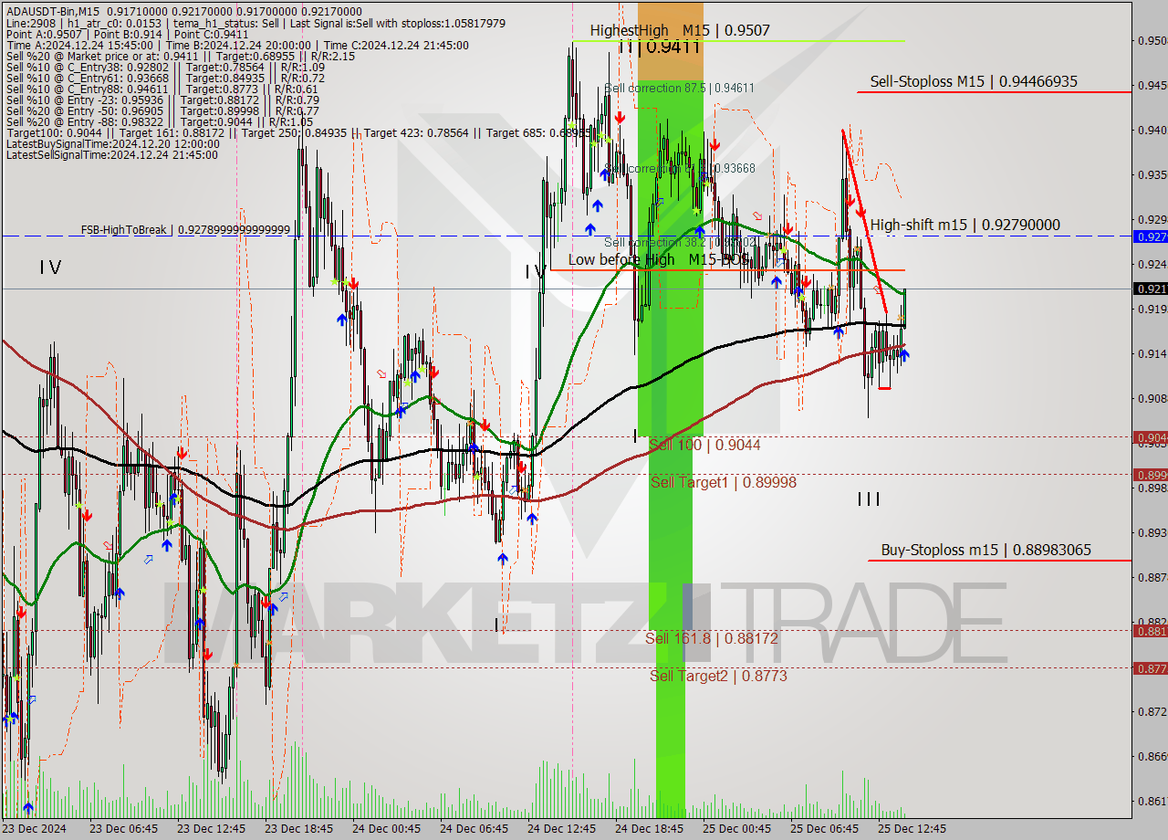
Task: Click the Sell 100 | 0.9044 label
Action: click(704, 445)
